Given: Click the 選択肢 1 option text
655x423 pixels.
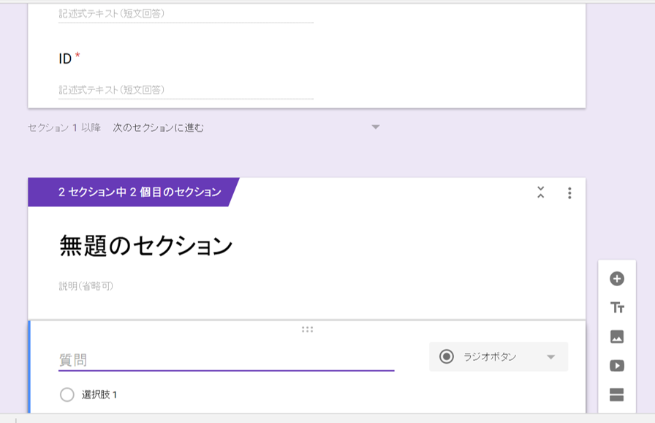Looking at the screenshot, I should 99,394.
